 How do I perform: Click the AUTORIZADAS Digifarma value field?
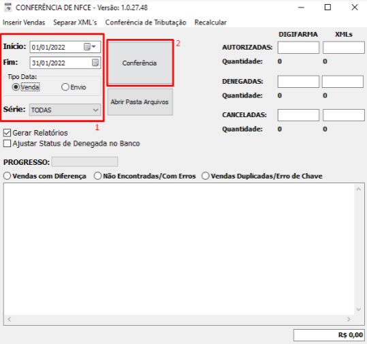pyautogui.click(x=298, y=48)
